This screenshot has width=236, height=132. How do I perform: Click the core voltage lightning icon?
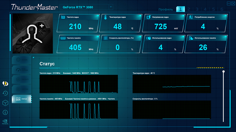tap(149, 17)
